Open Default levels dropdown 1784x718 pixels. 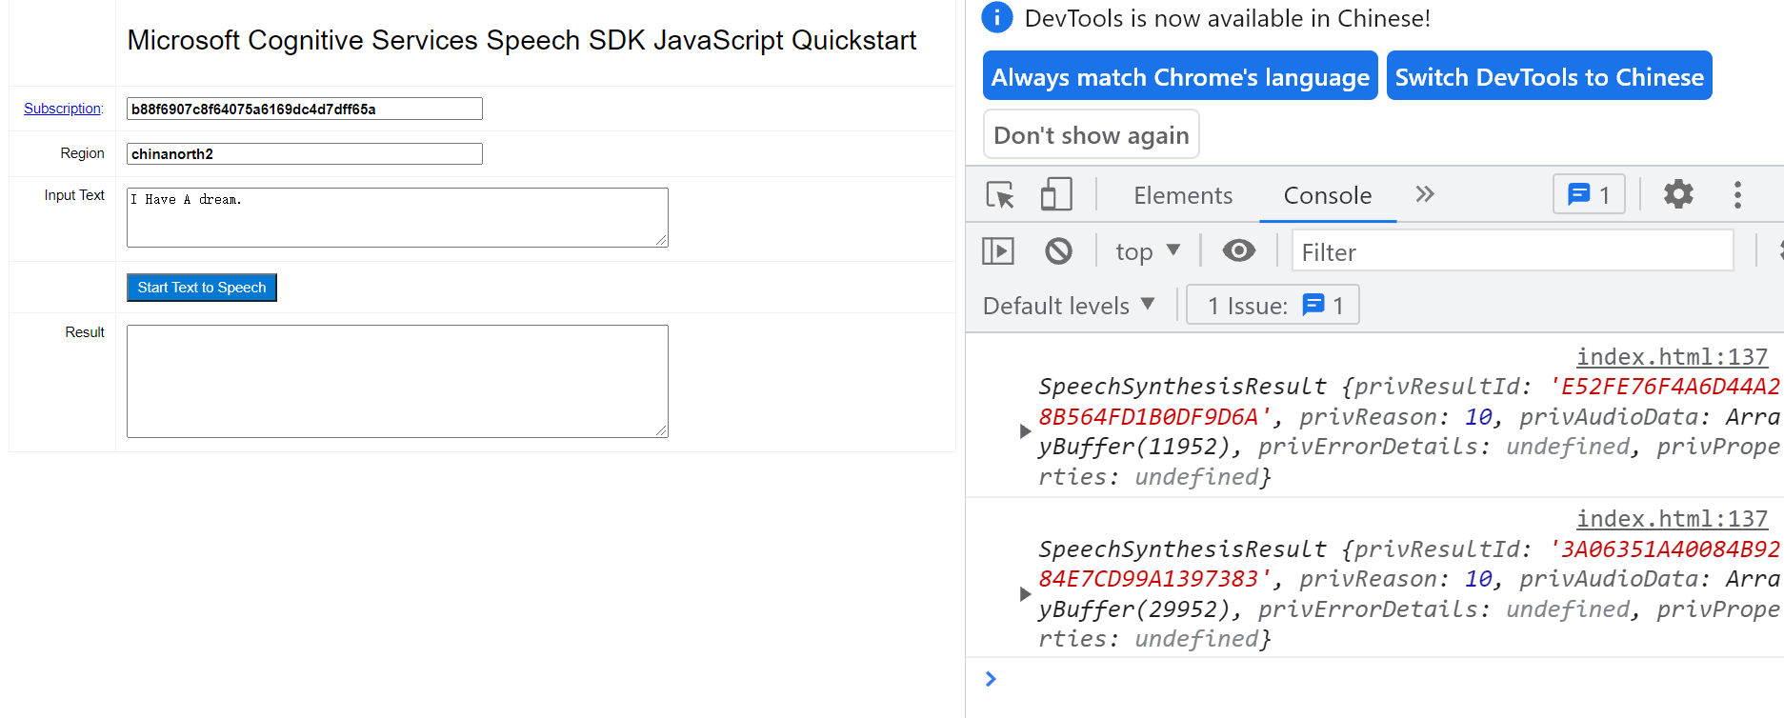[x=1069, y=306]
